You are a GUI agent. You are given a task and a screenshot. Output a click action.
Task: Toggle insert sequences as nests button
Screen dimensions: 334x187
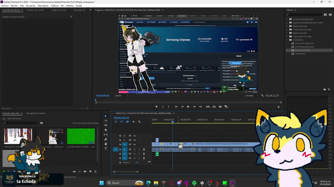click(116, 122)
